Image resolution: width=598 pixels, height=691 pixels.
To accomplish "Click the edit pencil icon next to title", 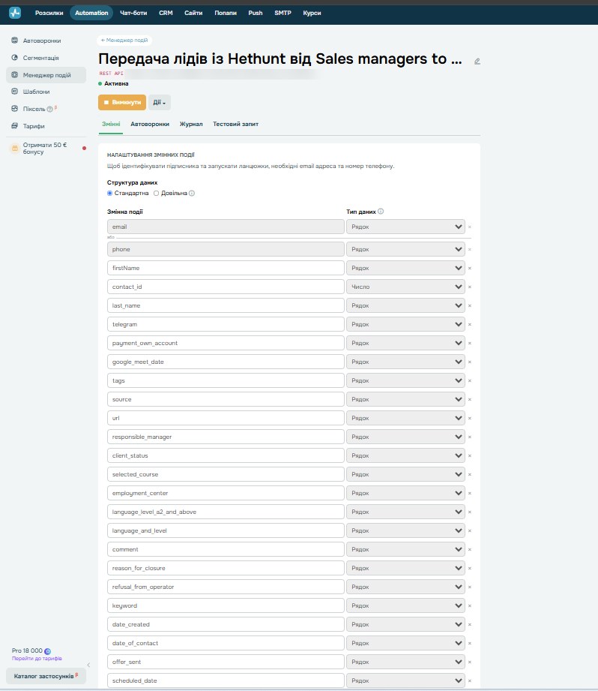I will coord(477,62).
